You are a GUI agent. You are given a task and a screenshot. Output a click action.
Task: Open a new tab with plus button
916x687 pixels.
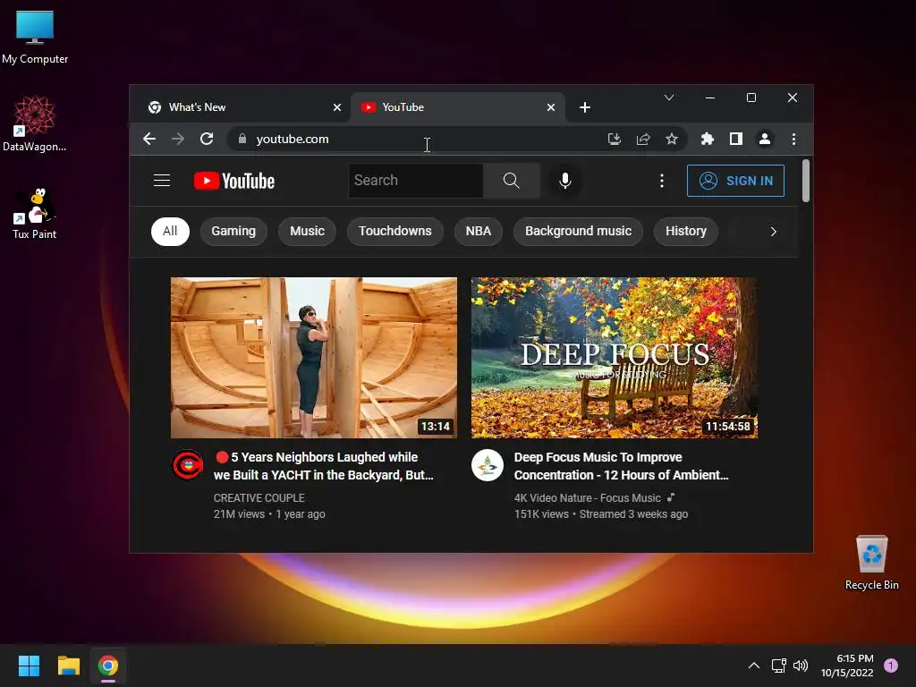[585, 107]
